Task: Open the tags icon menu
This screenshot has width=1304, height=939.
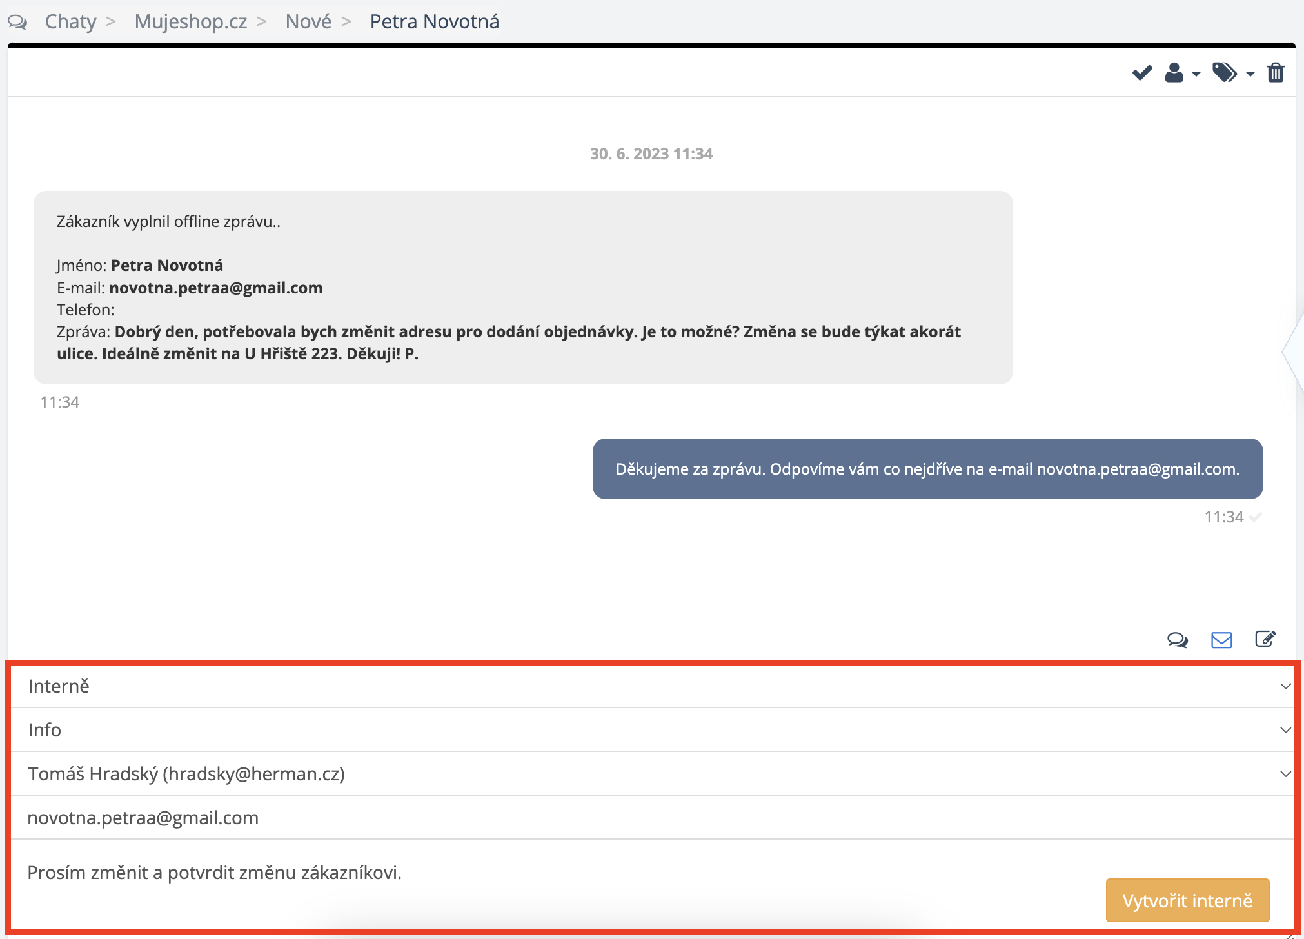Action: tap(1225, 73)
